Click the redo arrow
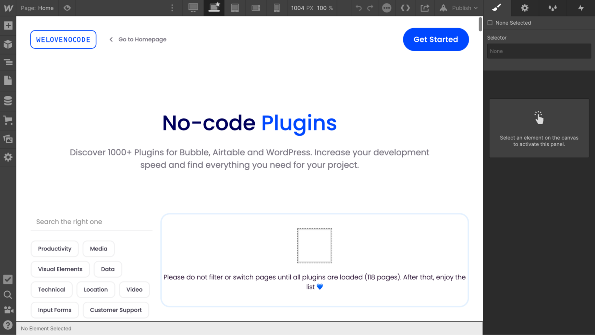The width and height of the screenshot is (595, 335). pyautogui.click(x=370, y=8)
